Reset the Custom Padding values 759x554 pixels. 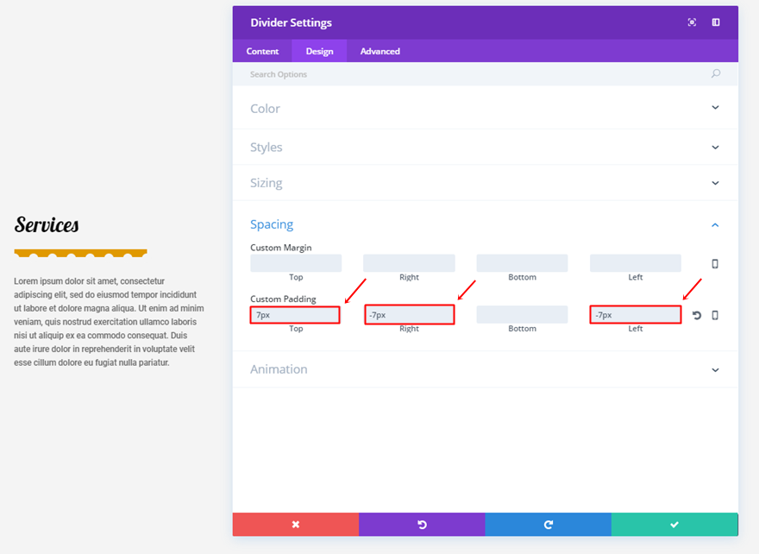pos(697,316)
